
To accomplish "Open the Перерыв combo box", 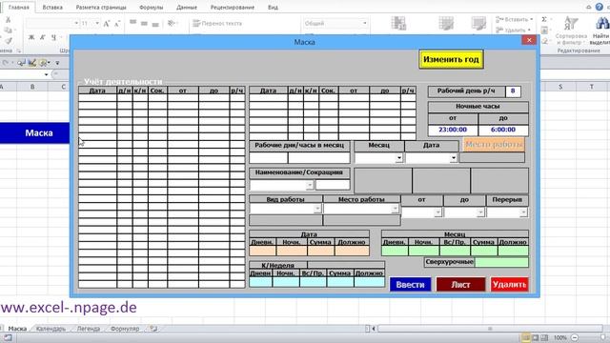I will (523, 212).
